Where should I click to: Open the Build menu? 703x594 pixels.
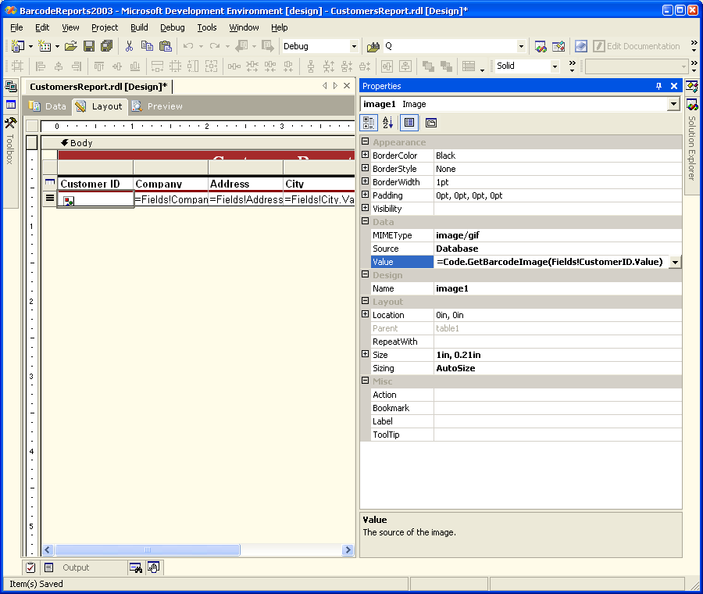tap(139, 27)
